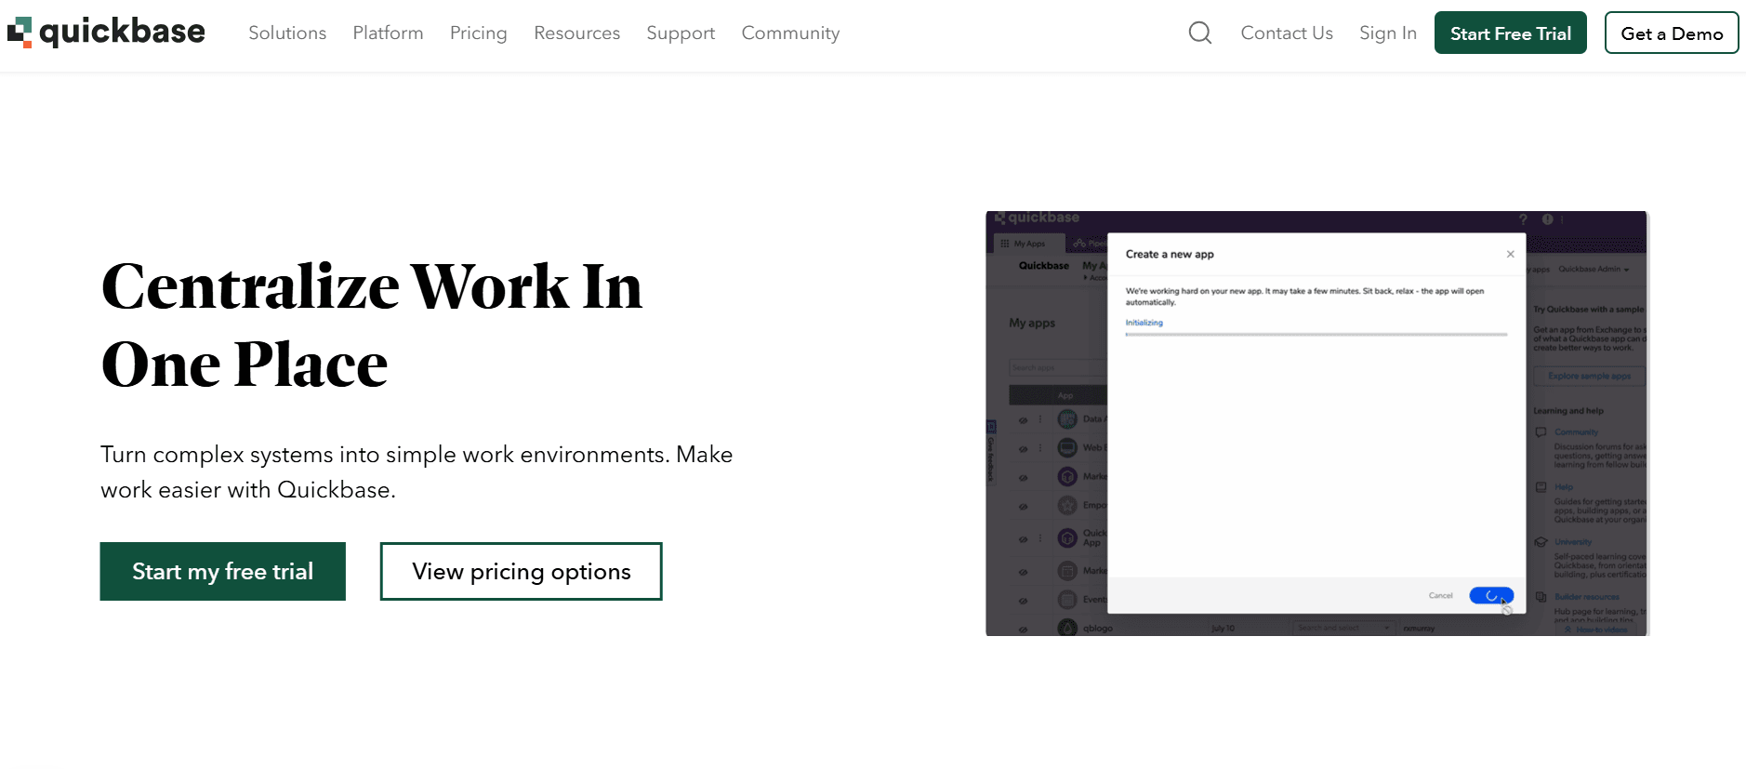
Task: Open the Support menu
Action: [x=681, y=33]
